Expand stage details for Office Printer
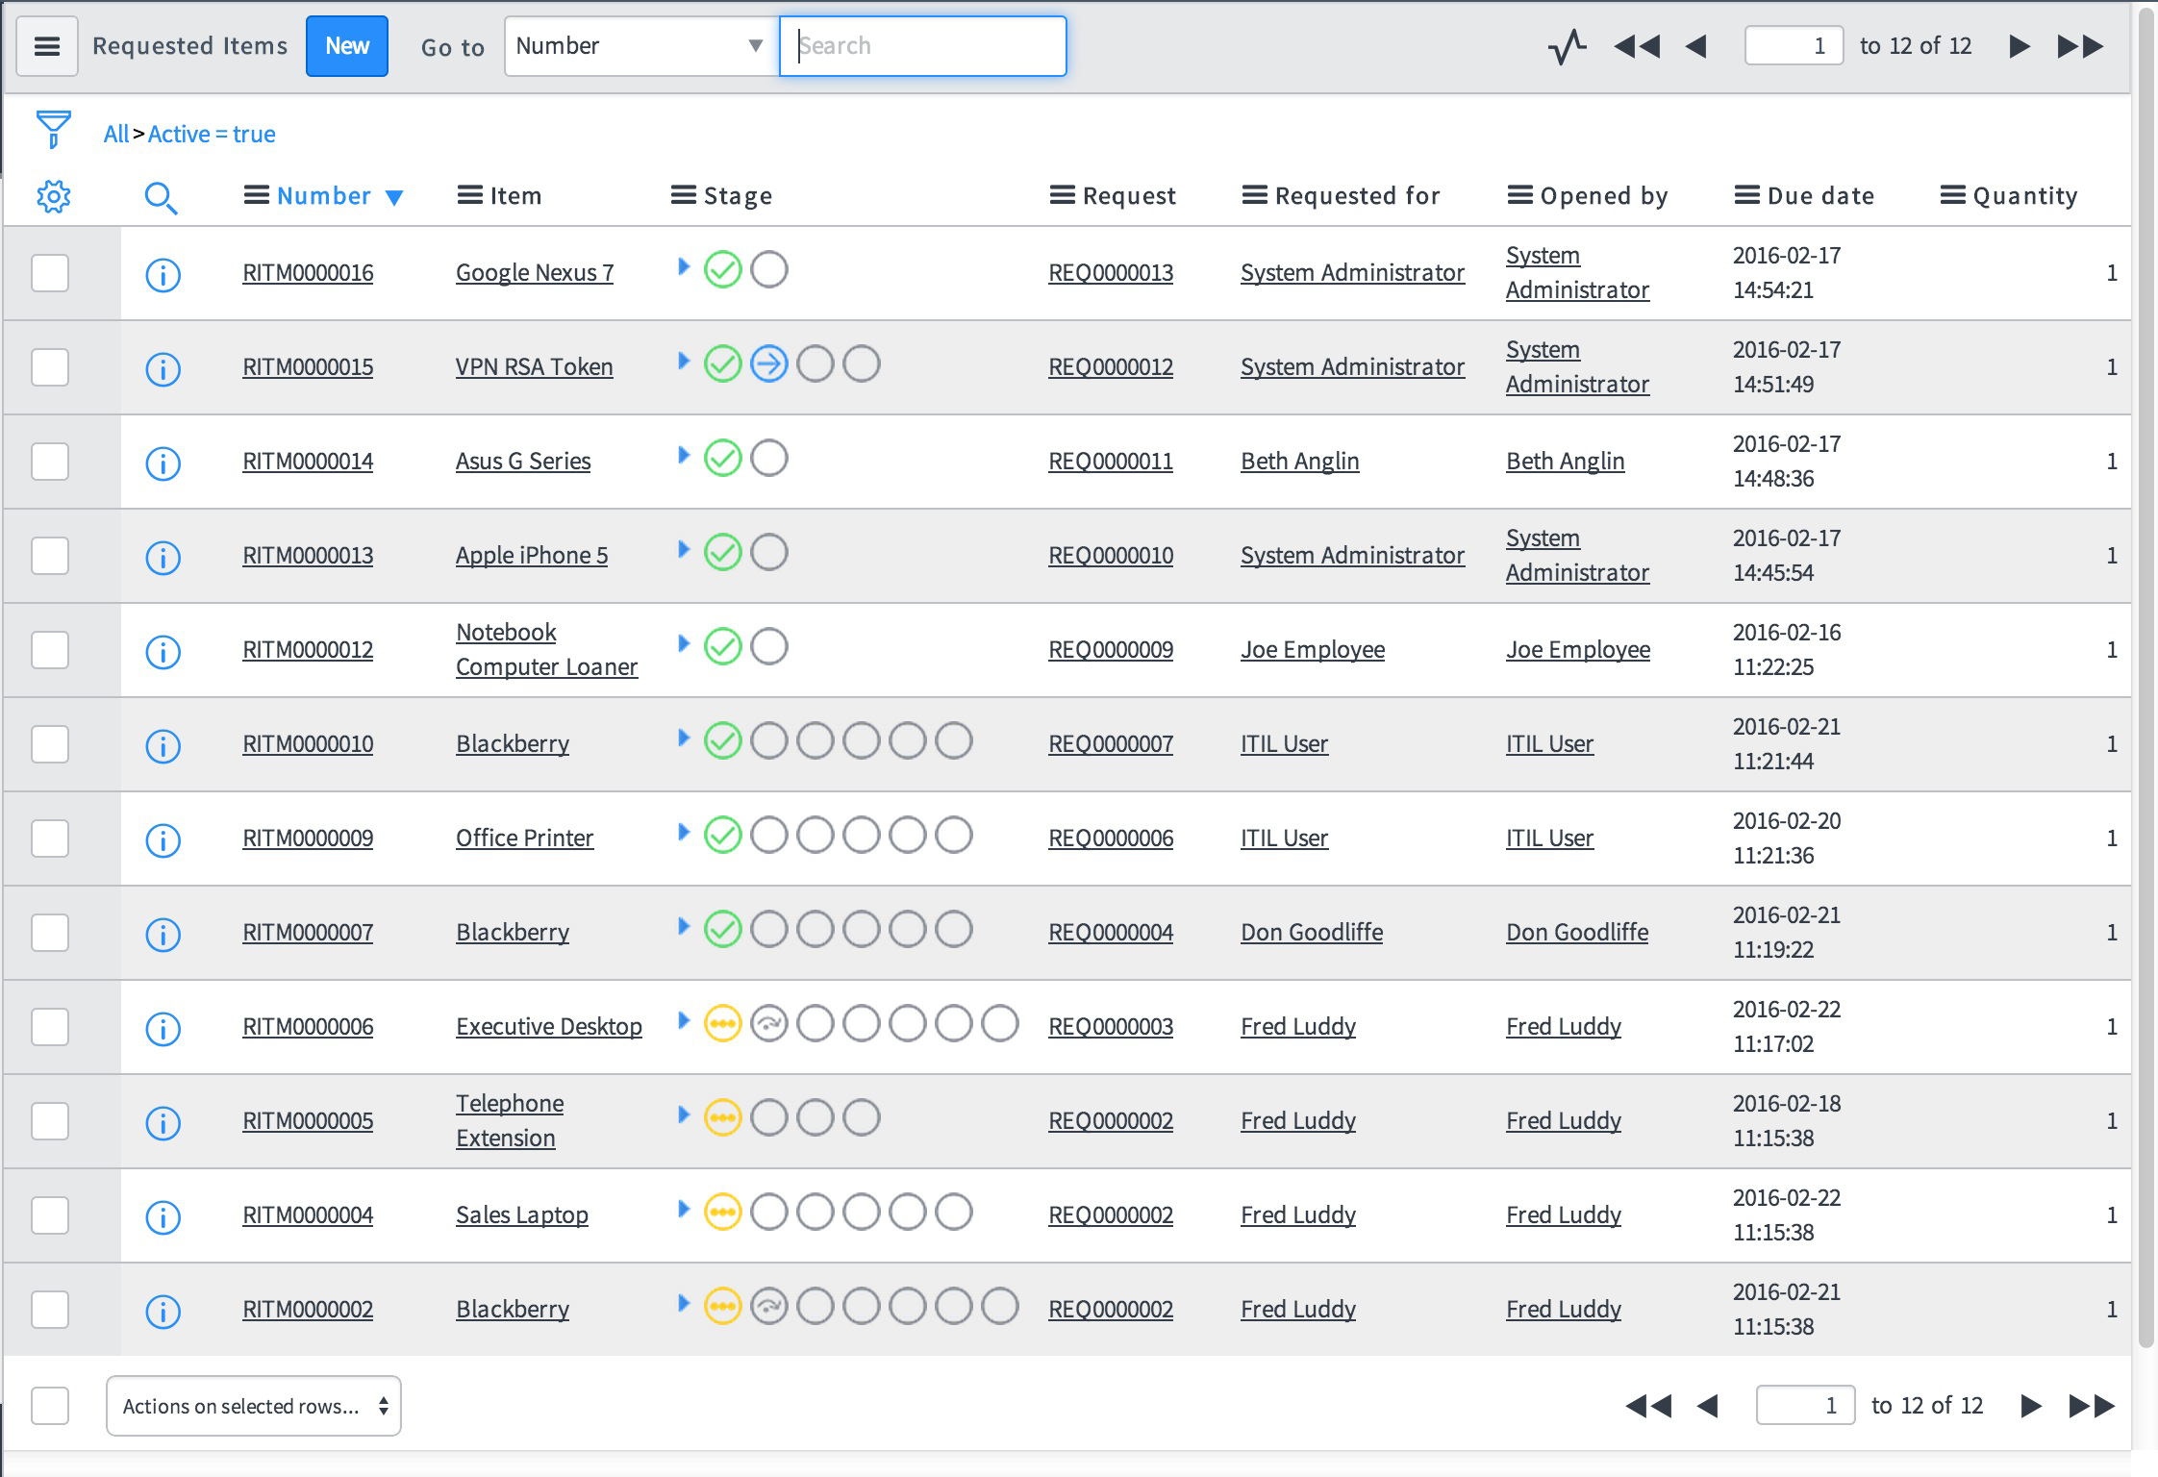This screenshot has width=2158, height=1477. tap(684, 832)
